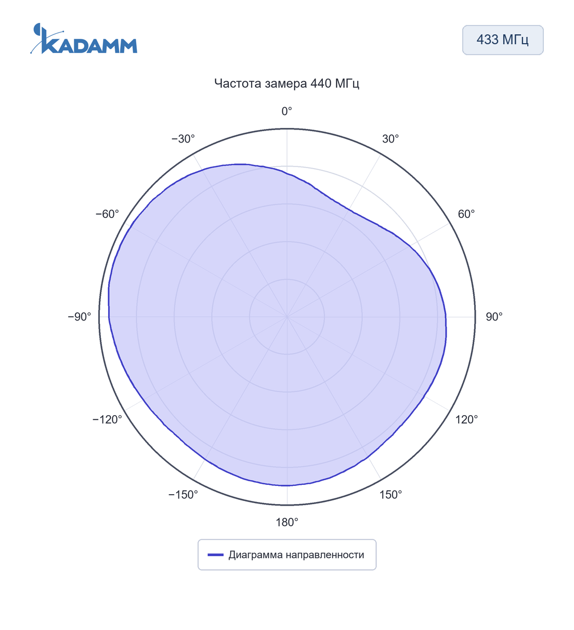Click the 180° angle label
The width and height of the screenshot is (574, 630).
pyautogui.click(x=287, y=522)
